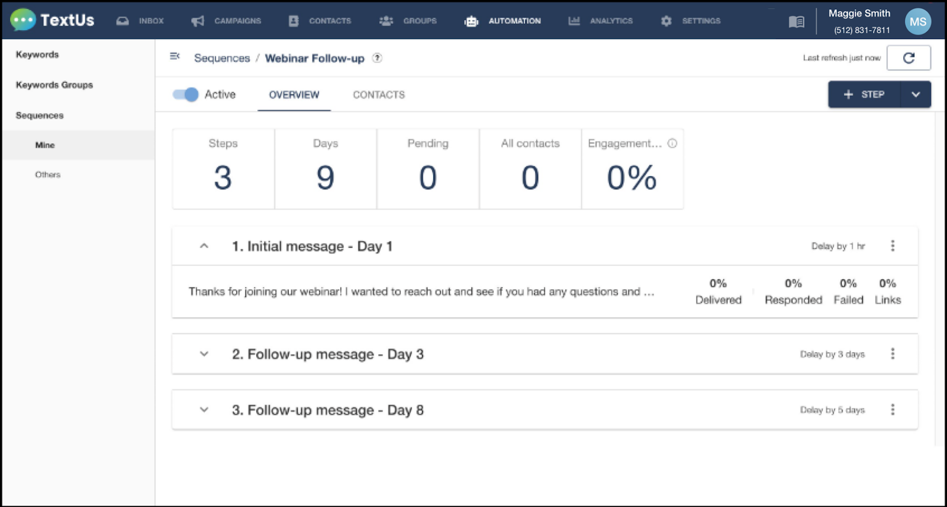Go to the Sequences breadcrumb link
The image size is (947, 507).
click(x=222, y=58)
